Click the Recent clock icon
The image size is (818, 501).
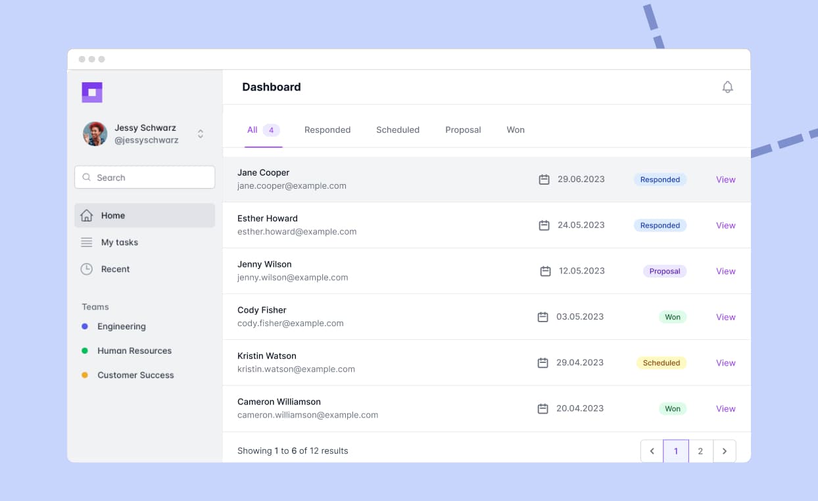point(86,269)
